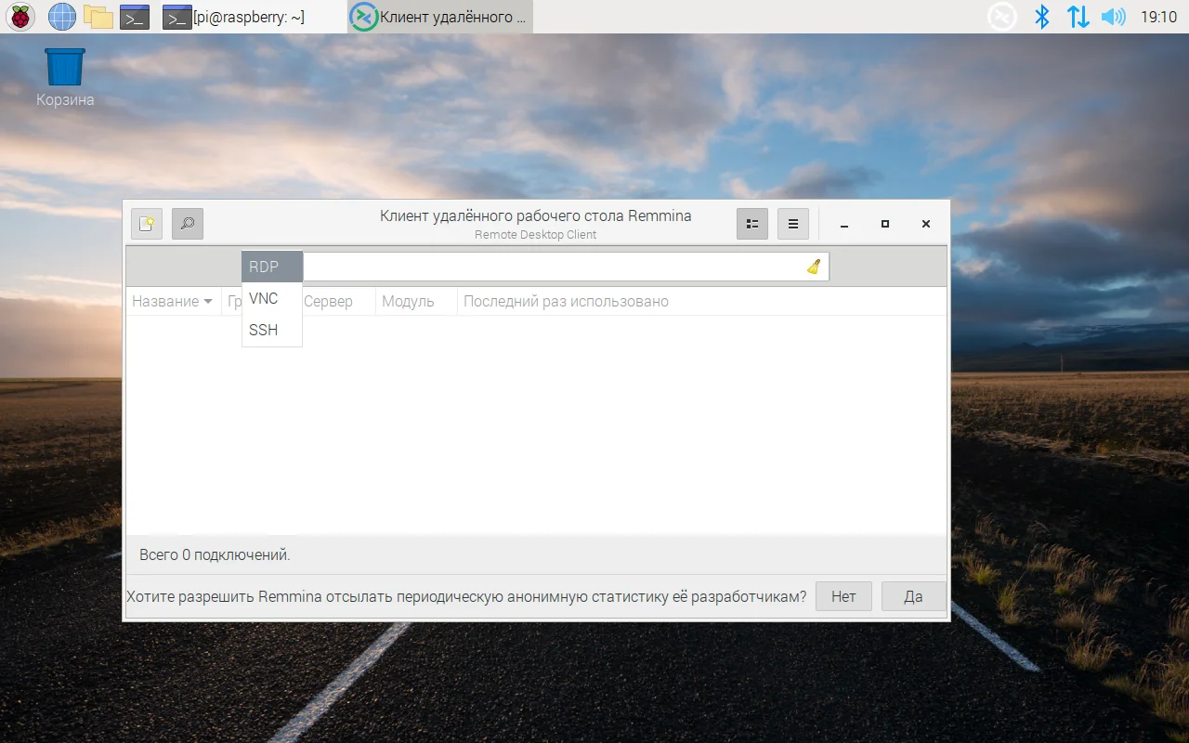
Task: Open the Raspberry Pi main menu
Action: [x=20, y=17]
